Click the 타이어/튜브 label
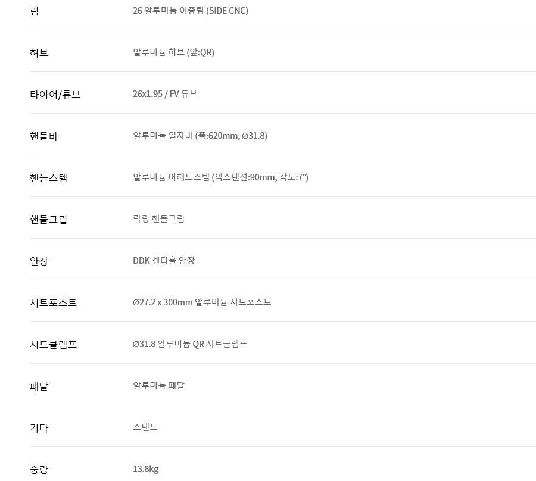Viewport: 536px width, 481px height. click(x=55, y=95)
